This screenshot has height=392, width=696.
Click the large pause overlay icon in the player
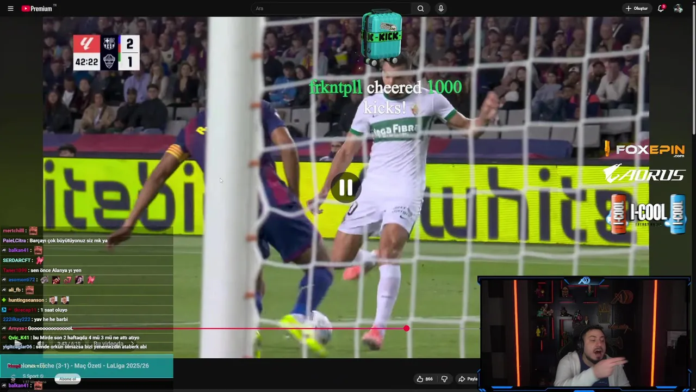pos(346,188)
